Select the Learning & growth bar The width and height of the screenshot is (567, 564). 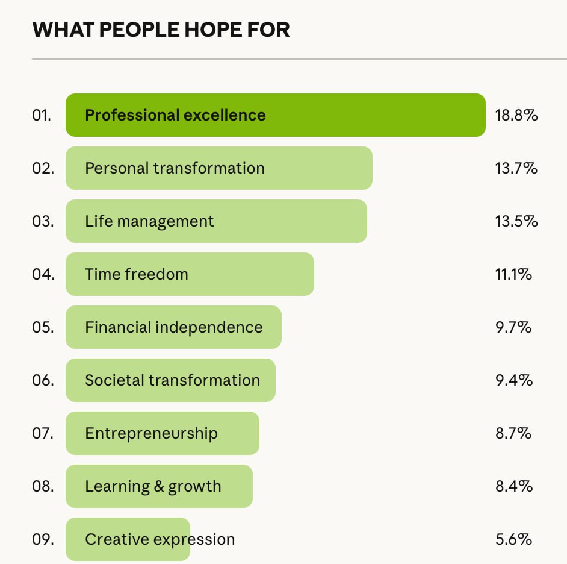pos(159,486)
